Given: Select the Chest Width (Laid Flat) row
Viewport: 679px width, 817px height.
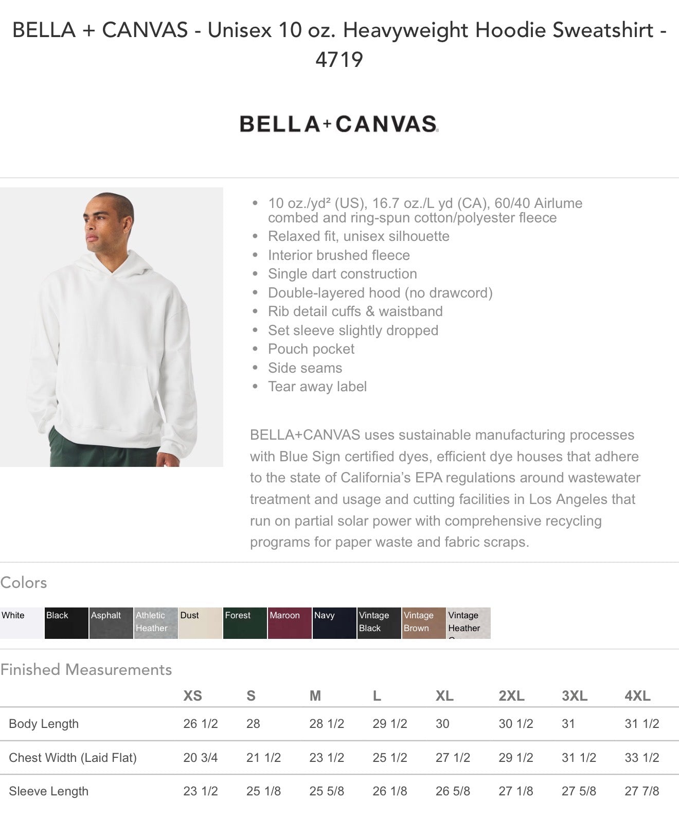Looking at the screenshot, I should click(73, 758).
